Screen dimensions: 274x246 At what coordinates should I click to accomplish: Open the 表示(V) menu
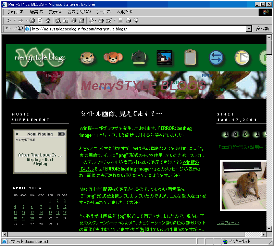pyautogui.click(x=55, y=12)
